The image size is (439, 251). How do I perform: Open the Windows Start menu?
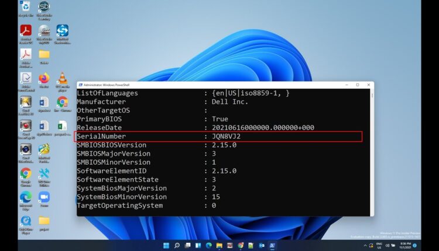[x=166, y=245]
